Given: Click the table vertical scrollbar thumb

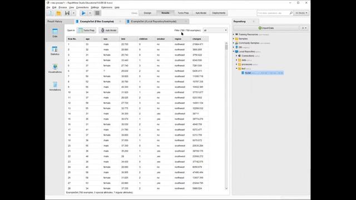Looking at the screenshot, I should [x=226, y=47].
